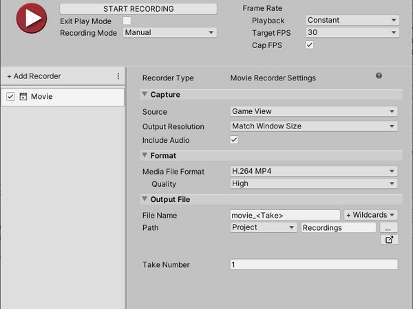Click the Movie recorder clapperboard icon

23,96
